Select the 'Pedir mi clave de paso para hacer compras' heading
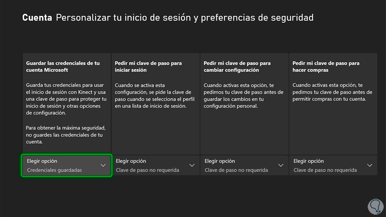Screen dimensions: 386x217 tap(326, 67)
